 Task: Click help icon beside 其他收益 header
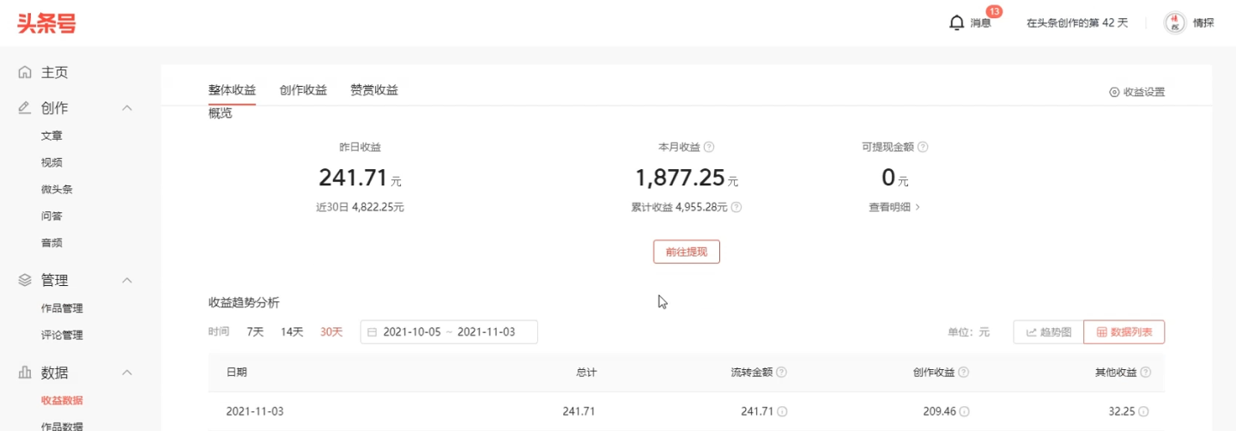click(x=1146, y=373)
